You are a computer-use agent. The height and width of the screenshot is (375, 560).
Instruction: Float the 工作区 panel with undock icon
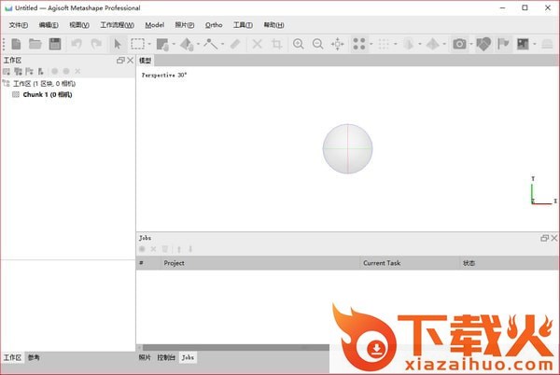click(x=120, y=61)
